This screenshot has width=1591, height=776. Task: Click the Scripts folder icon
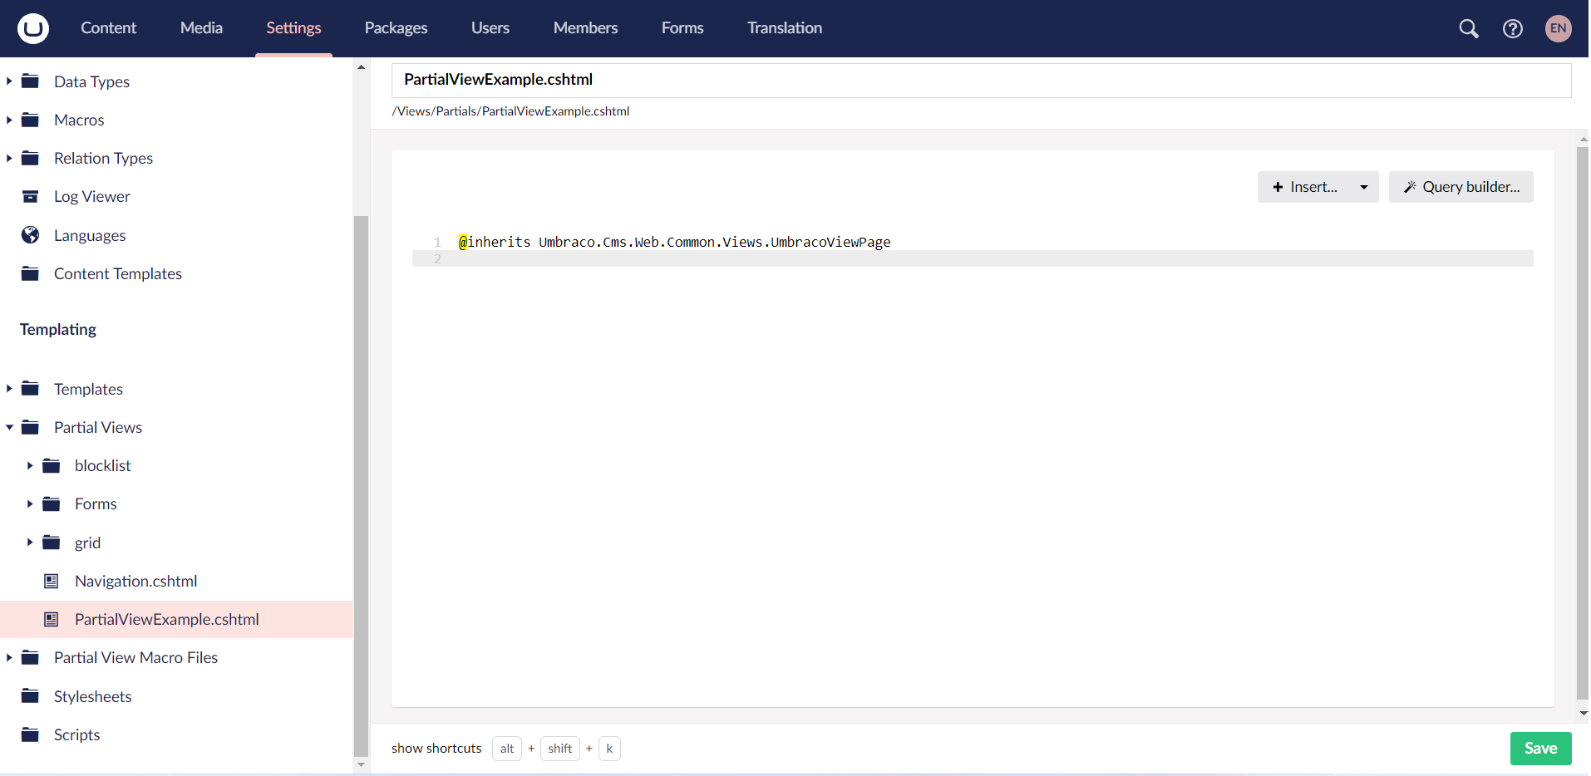[31, 734]
